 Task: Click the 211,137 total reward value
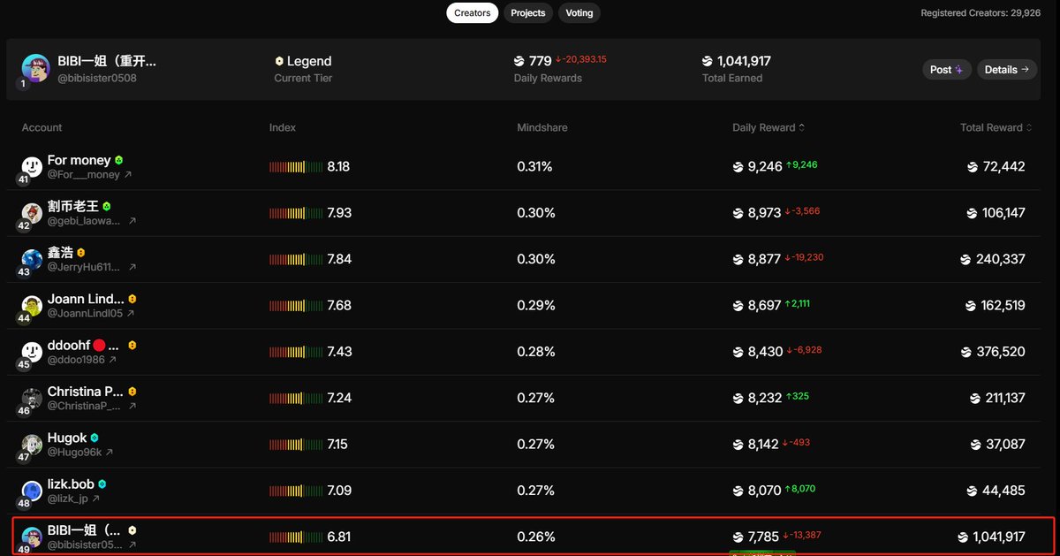click(1003, 398)
